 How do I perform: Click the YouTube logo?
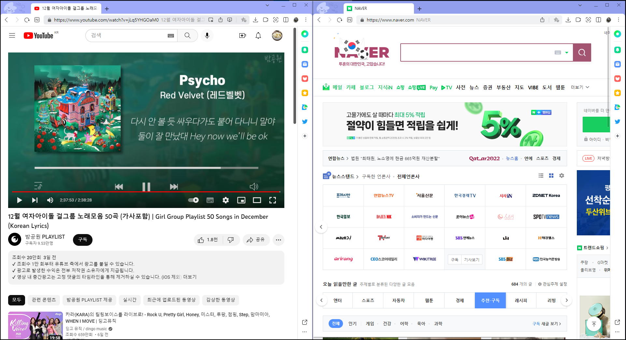[x=38, y=36]
